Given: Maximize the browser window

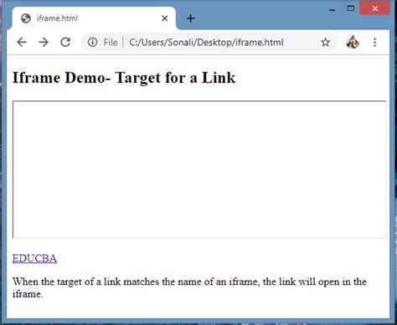Looking at the screenshot, I should [351, 8].
